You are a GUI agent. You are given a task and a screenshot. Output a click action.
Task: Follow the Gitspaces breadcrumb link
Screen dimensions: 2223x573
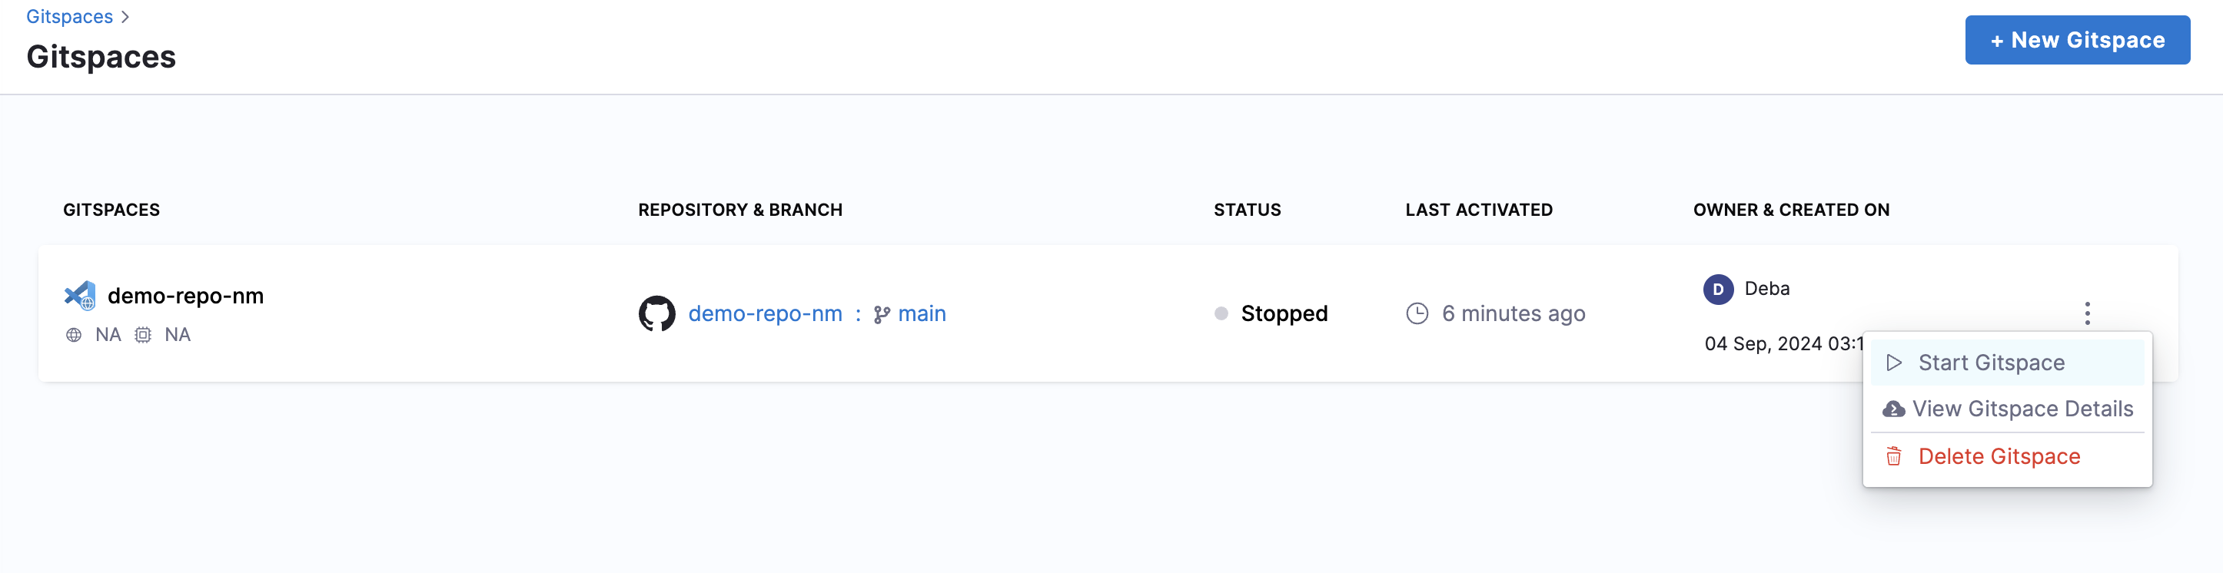click(x=69, y=16)
